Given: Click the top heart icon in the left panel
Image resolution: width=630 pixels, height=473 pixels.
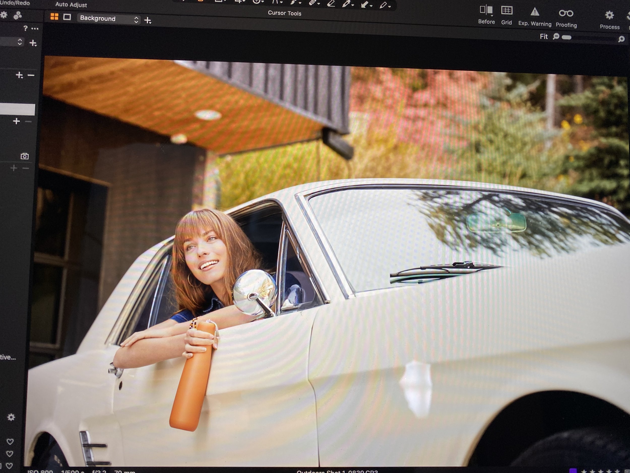Looking at the screenshot, I should tap(10, 442).
